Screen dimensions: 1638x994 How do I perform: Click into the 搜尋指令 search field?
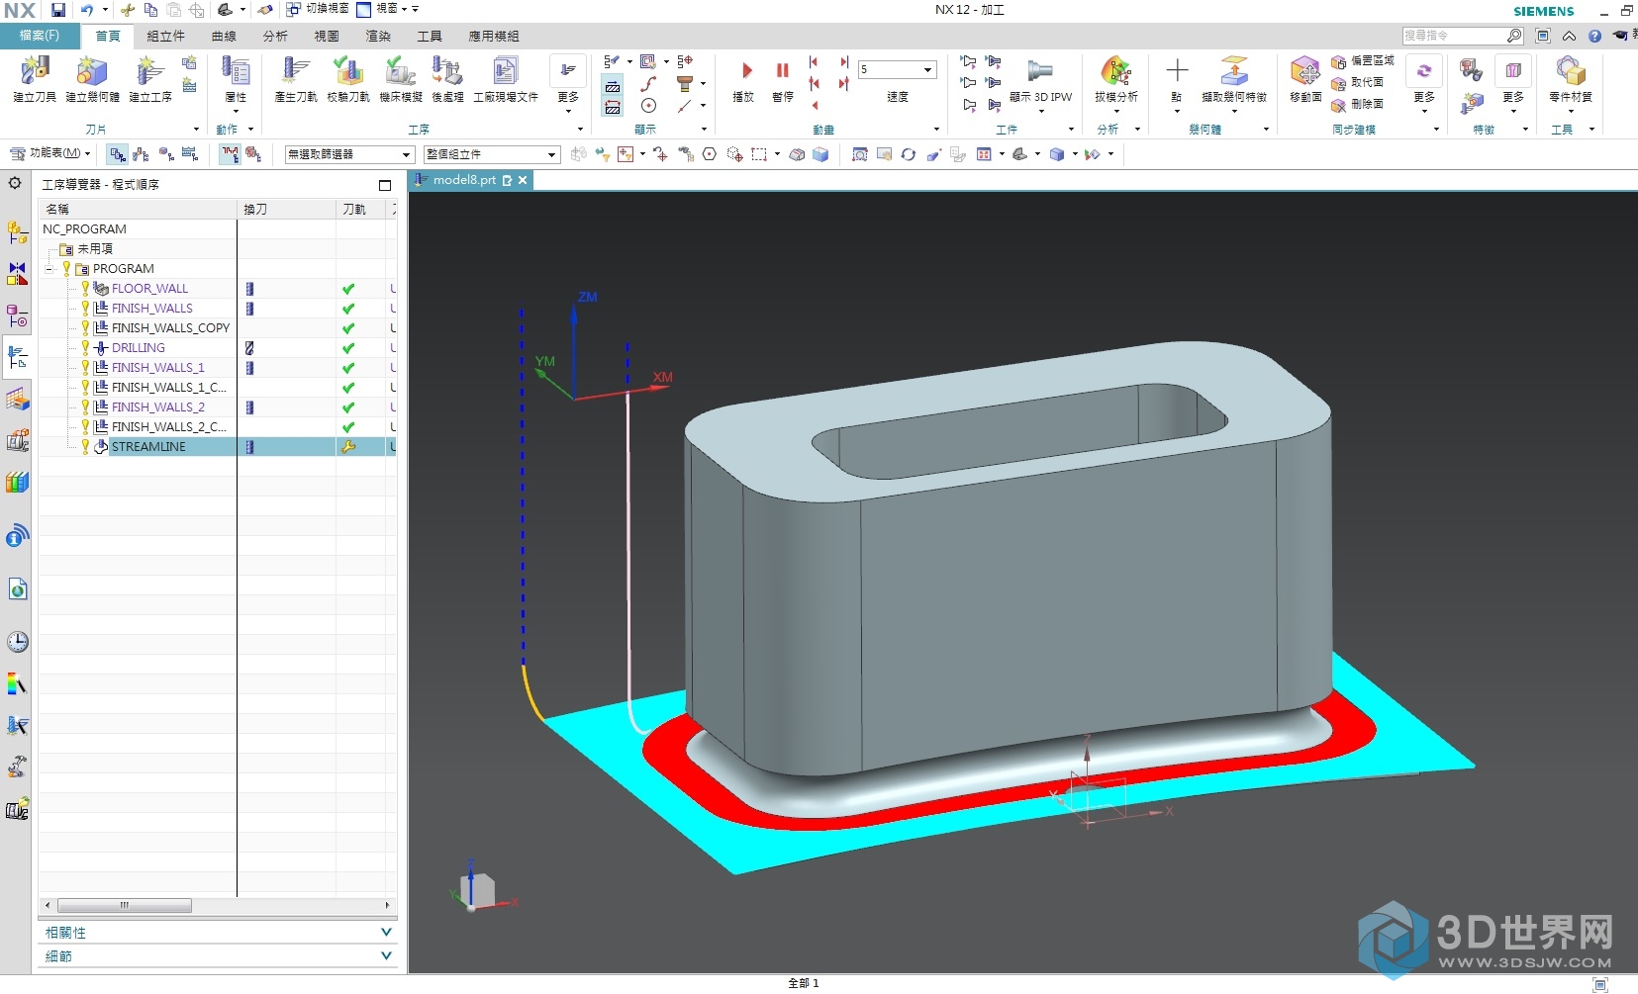click(x=1453, y=36)
